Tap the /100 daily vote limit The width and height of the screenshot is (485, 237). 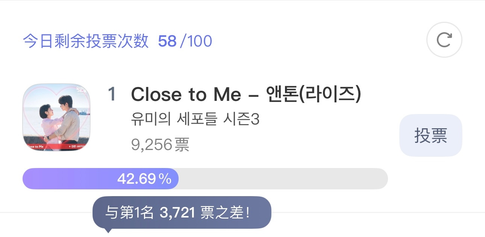[196, 41]
